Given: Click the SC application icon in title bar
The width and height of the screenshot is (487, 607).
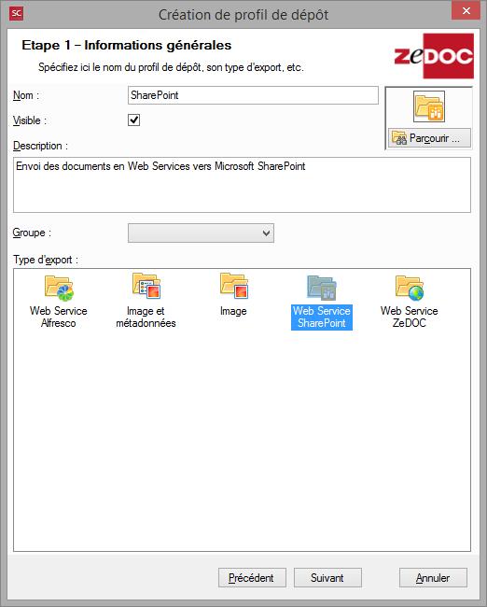Looking at the screenshot, I should coord(16,14).
